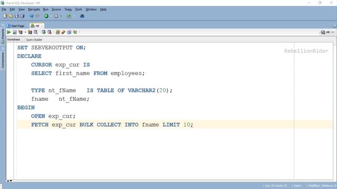Click the SQL Tuning Advisor icon

coord(36,32)
